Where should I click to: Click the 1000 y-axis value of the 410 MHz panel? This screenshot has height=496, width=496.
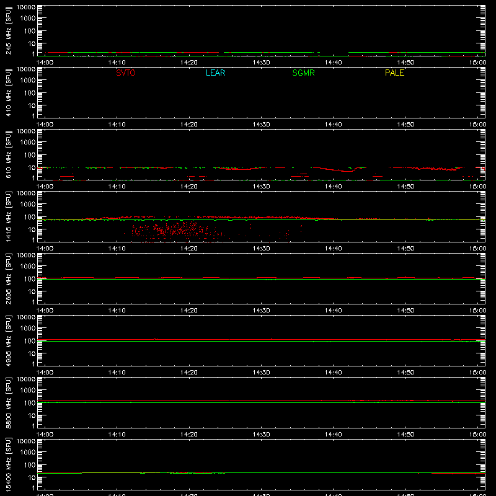[28, 81]
